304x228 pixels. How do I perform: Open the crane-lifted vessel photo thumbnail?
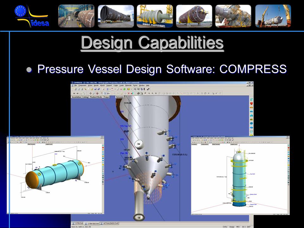point(273,16)
